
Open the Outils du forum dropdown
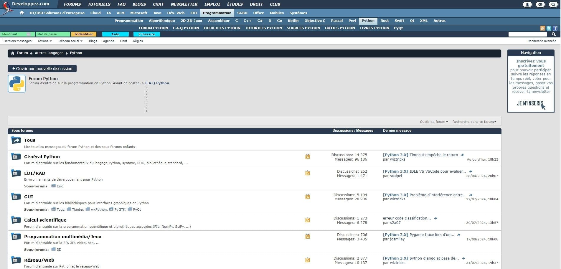(x=433, y=121)
